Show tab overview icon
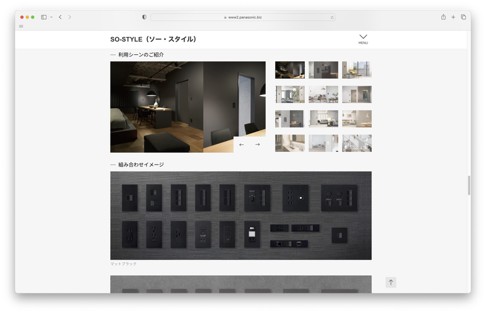Image resolution: width=486 pixels, height=313 pixels. pos(463,17)
